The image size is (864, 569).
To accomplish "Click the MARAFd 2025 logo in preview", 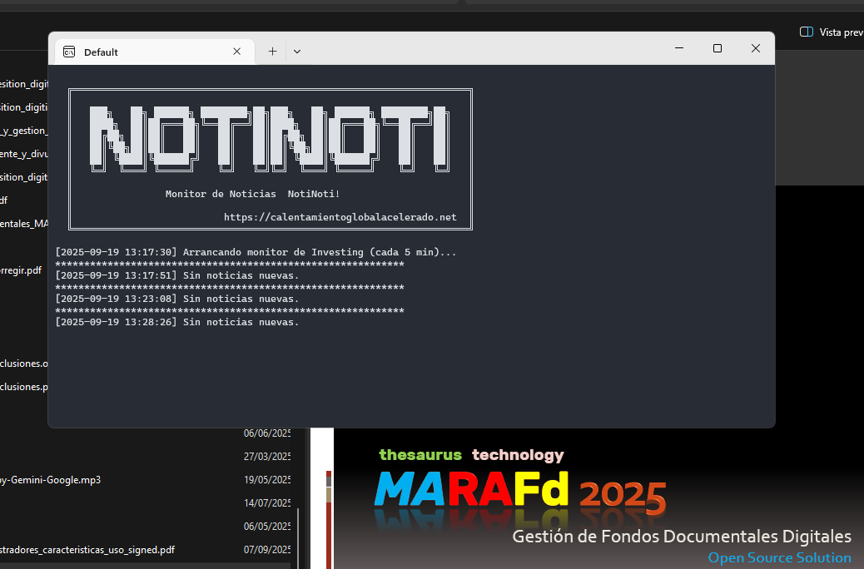I will [x=520, y=492].
